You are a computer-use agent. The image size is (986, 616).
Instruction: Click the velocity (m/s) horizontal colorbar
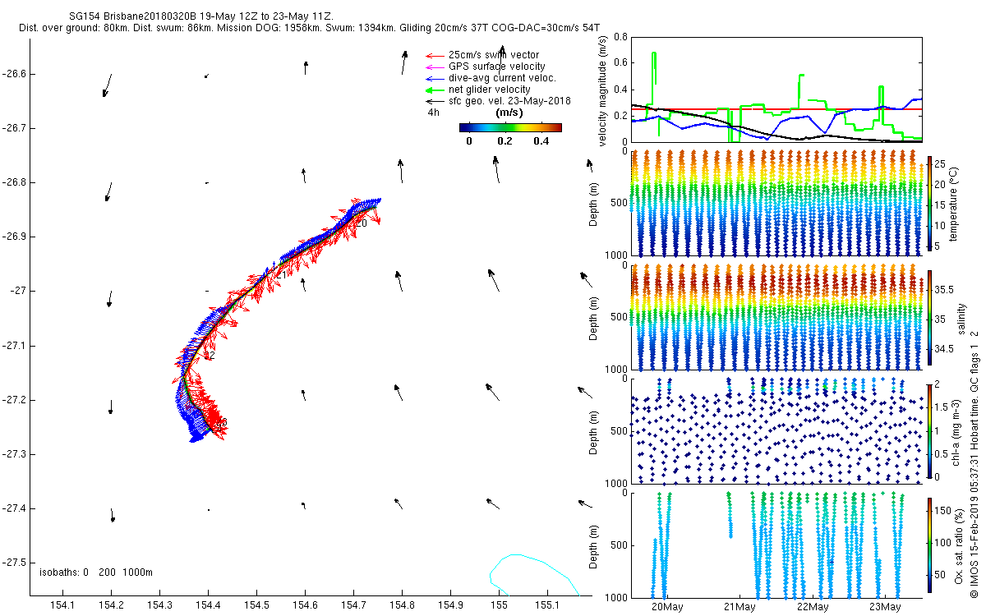click(x=509, y=127)
